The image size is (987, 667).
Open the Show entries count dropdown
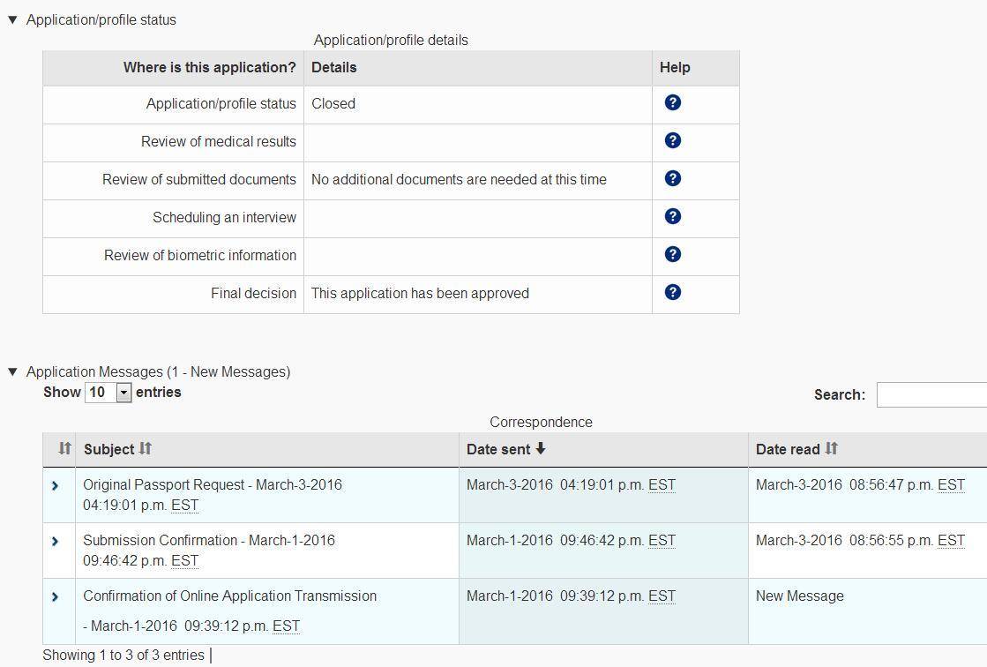(108, 393)
